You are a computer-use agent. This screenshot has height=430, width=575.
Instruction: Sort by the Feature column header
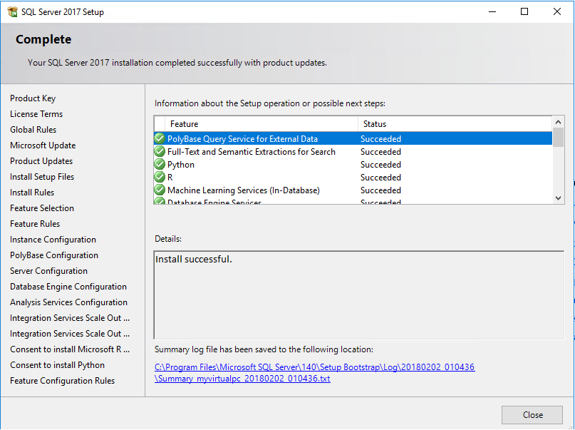pyautogui.click(x=261, y=124)
